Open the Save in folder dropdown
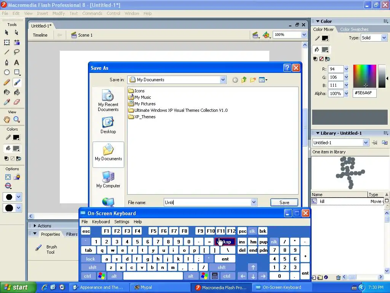The height and width of the screenshot is (293, 390). (x=223, y=80)
